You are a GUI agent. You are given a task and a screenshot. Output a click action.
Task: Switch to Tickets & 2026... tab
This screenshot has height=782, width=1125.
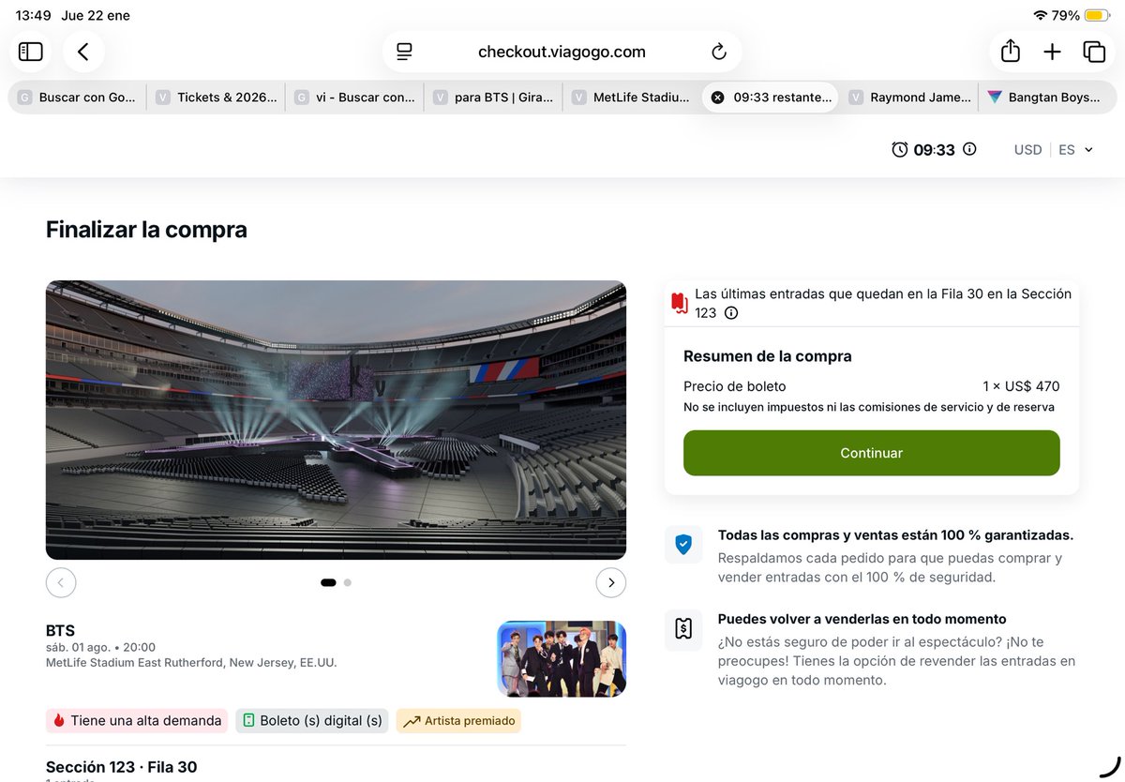click(x=216, y=98)
